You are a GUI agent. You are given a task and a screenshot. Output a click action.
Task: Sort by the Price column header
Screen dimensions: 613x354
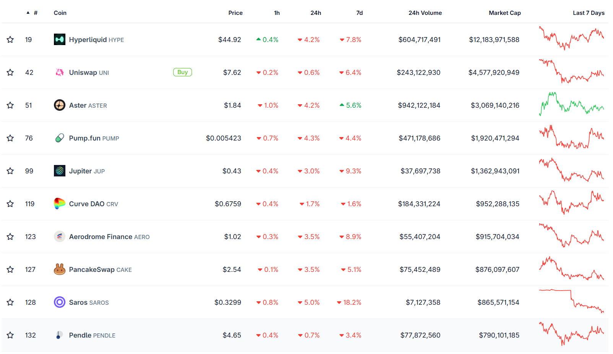click(x=235, y=13)
